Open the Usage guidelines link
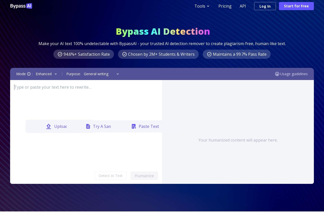Screen dimensions: 324x216 292,74
